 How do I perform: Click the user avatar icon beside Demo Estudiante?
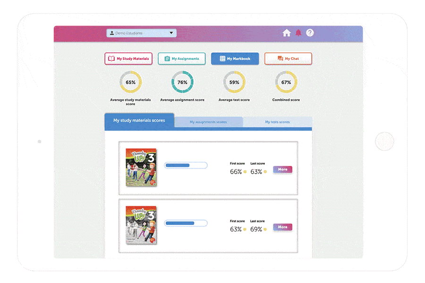pos(111,33)
